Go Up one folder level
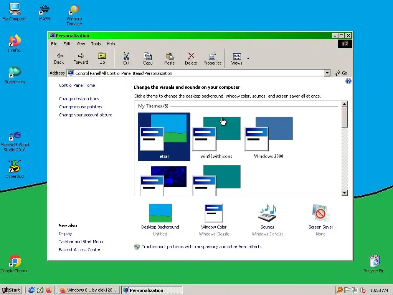The width and height of the screenshot is (393, 295). tap(102, 59)
